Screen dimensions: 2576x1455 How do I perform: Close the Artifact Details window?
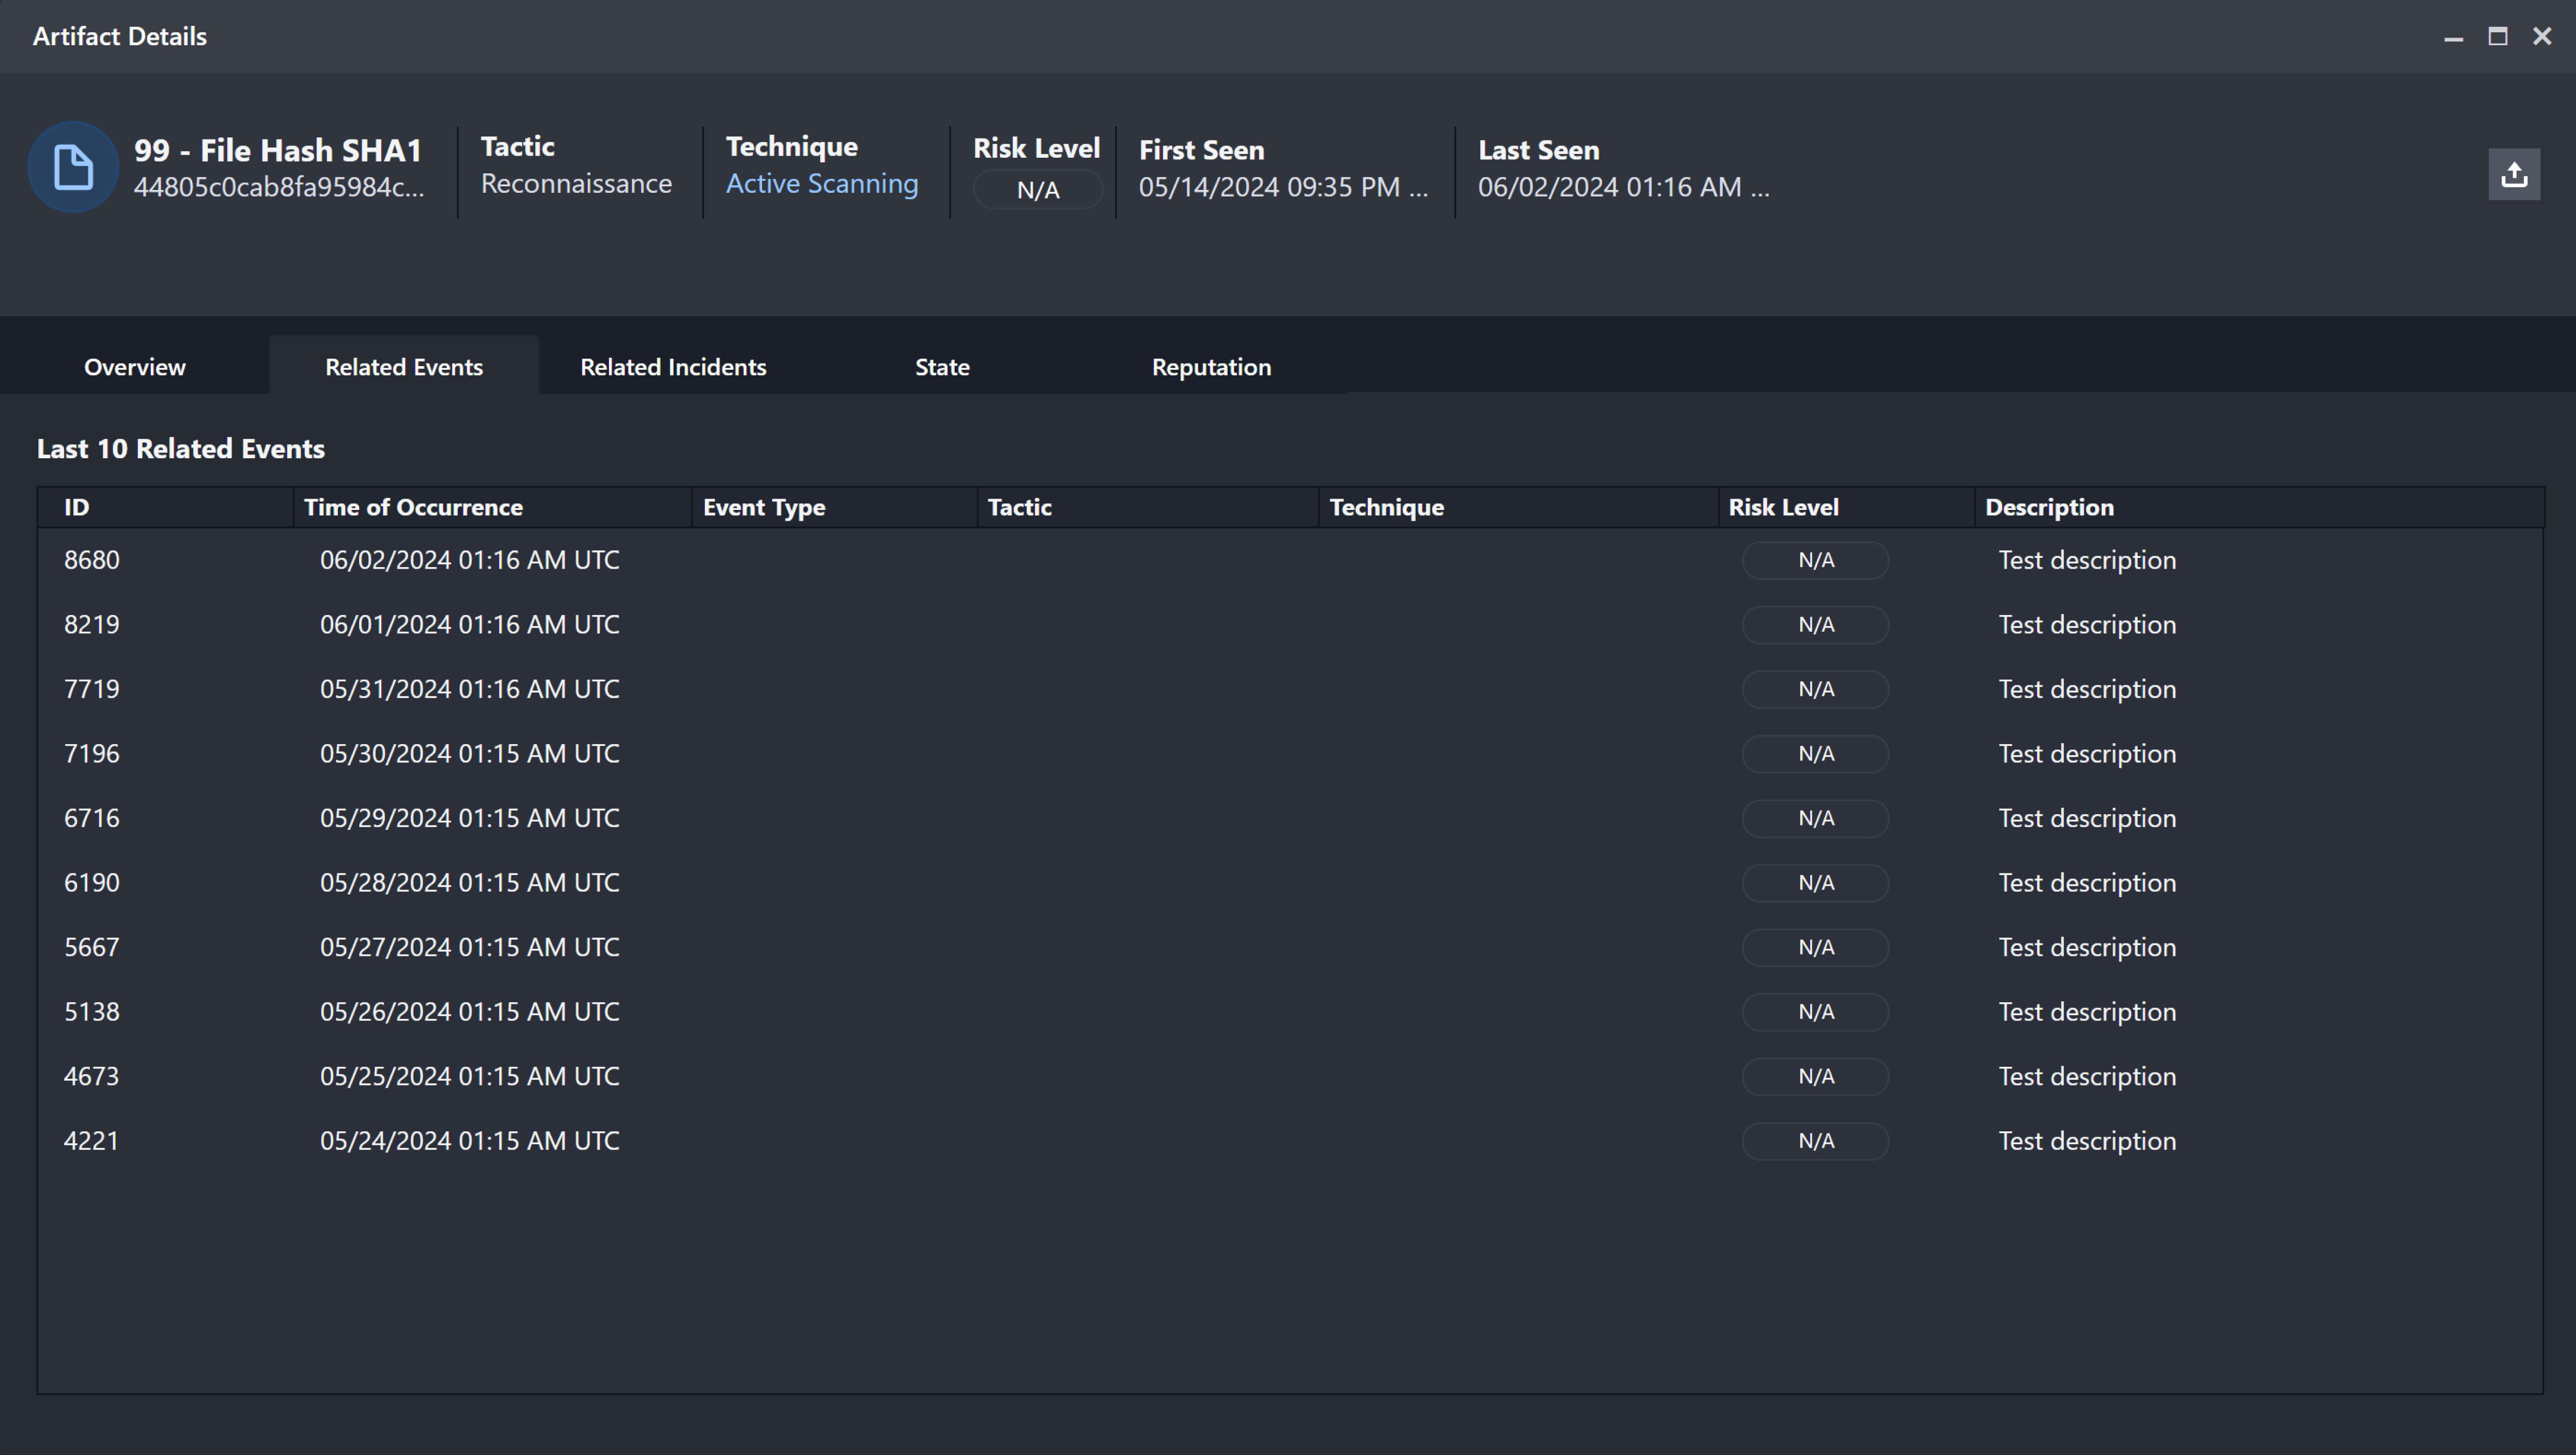coord(2541,37)
